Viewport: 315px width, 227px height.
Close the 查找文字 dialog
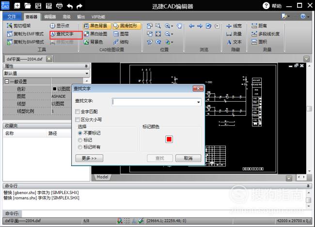(198, 88)
